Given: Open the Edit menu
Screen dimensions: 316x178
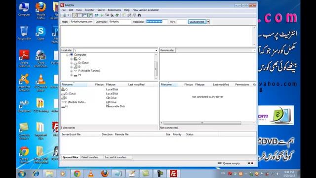Looking at the screenshot, I should coord(71,10).
